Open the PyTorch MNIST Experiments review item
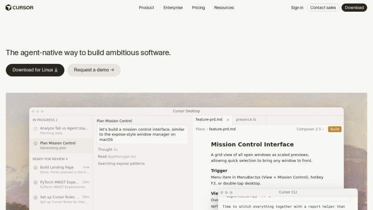 point(61,184)
